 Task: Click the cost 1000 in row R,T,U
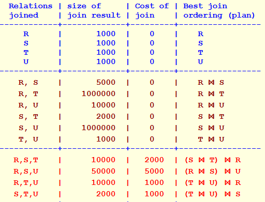click(154, 182)
